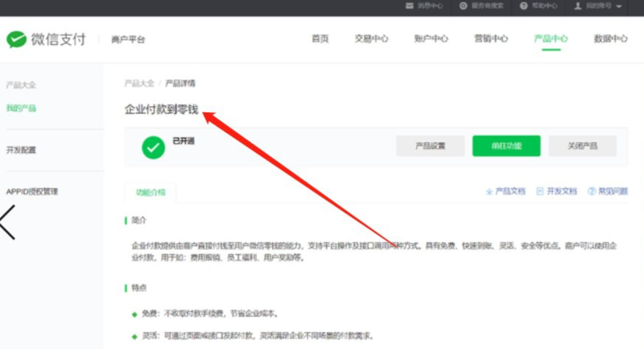This screenshot has width=644, height=349.
Task: Open 产品大全 in left sidebar
Action: tap(21, 85)
